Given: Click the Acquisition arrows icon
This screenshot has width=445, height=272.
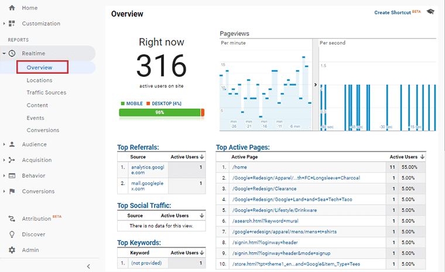Looking at the screenshot, I should [x=12, y=160].
